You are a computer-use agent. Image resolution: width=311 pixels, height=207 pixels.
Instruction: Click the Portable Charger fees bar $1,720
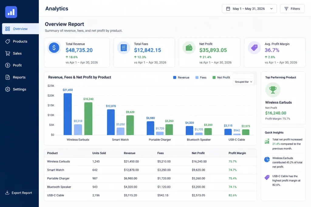[x=160, y=133]
